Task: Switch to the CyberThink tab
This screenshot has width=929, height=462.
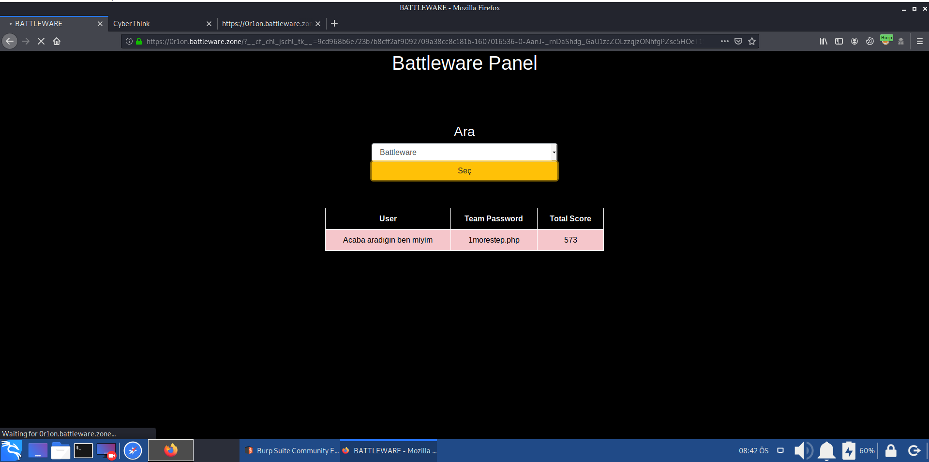Action: coord(155,23)
